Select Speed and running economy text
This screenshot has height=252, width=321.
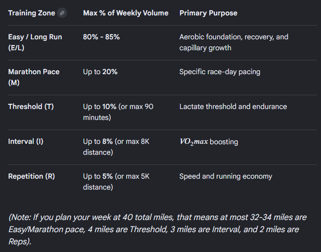(226, 176)
